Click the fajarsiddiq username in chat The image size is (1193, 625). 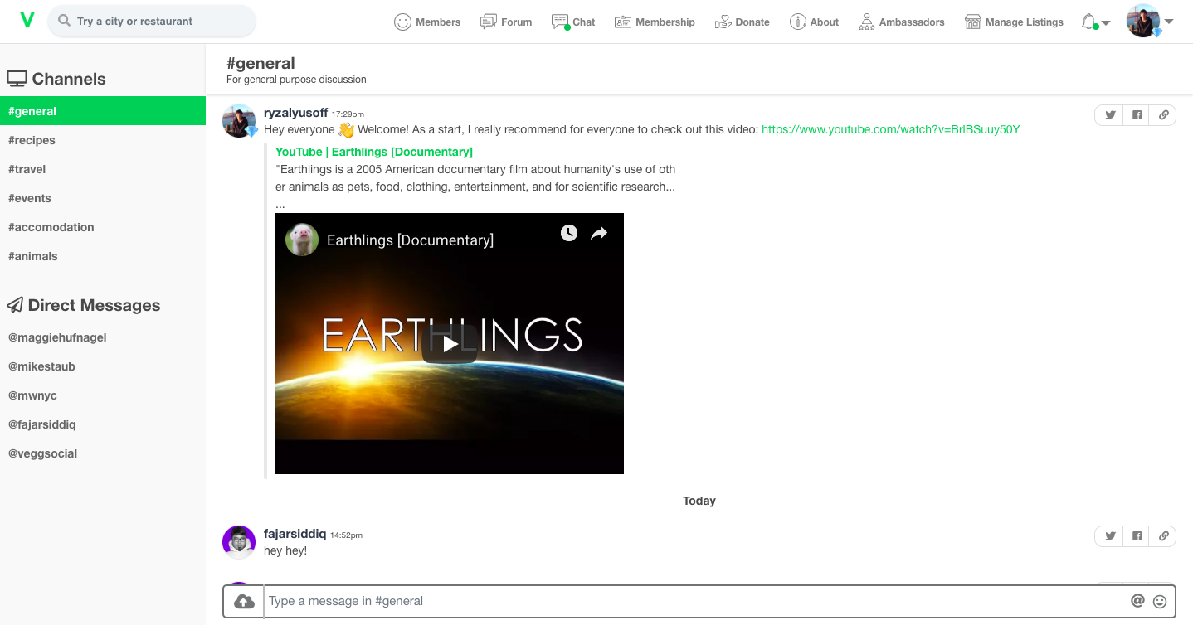[295, 535]
